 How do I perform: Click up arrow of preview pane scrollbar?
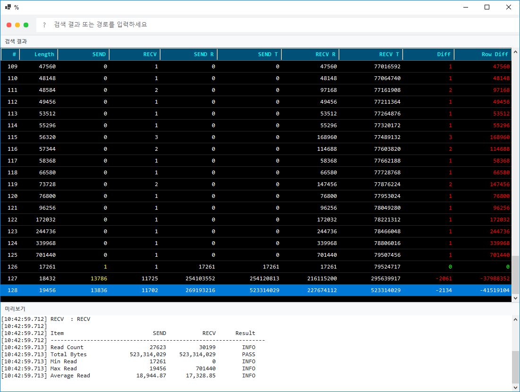tap(515, 319)
